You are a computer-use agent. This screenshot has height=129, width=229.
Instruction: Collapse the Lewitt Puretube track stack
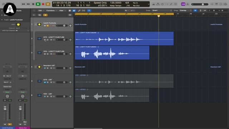[35, 24]
